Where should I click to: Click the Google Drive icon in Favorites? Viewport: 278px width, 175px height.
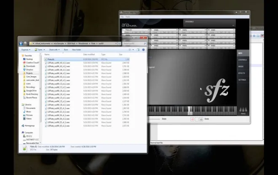24,91
